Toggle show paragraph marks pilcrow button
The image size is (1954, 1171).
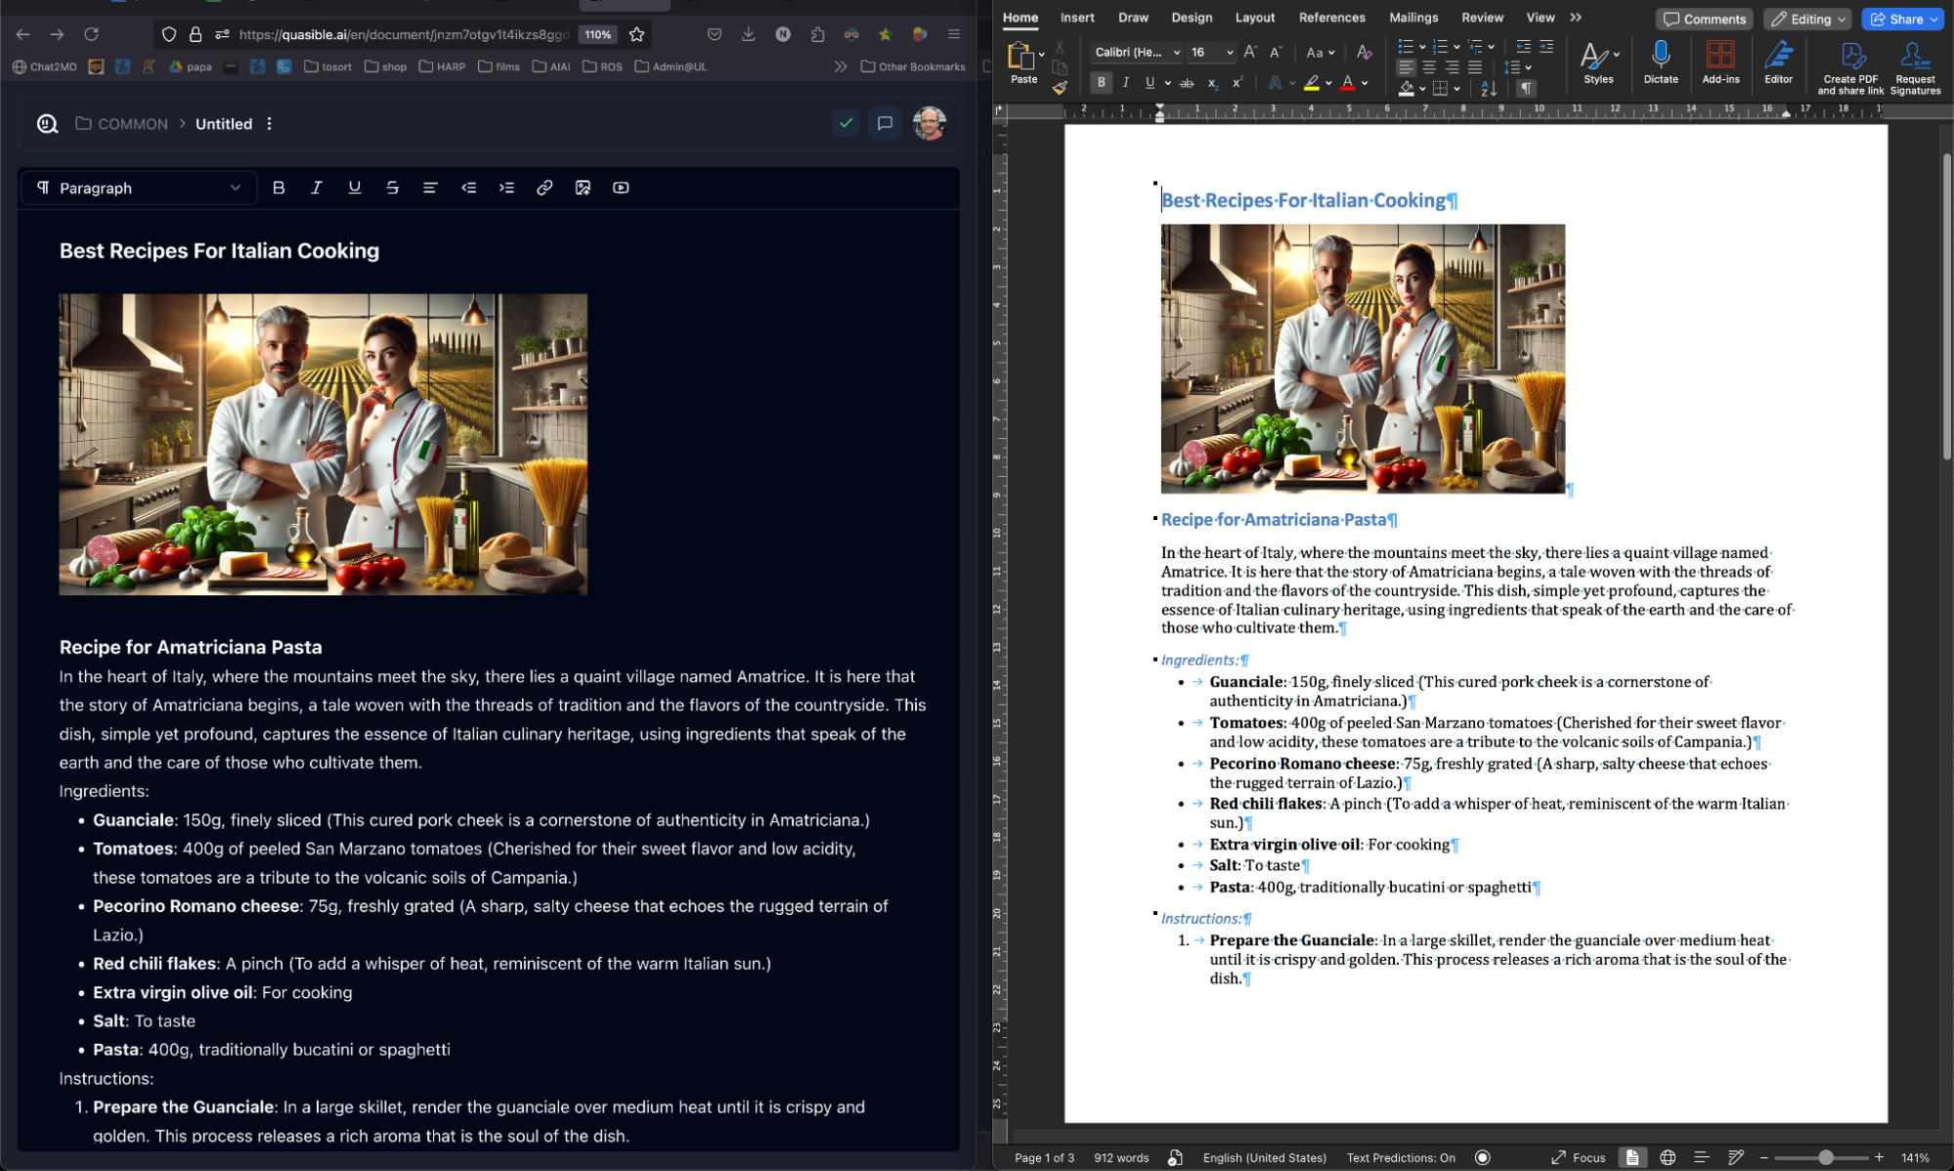point(1526,88)
